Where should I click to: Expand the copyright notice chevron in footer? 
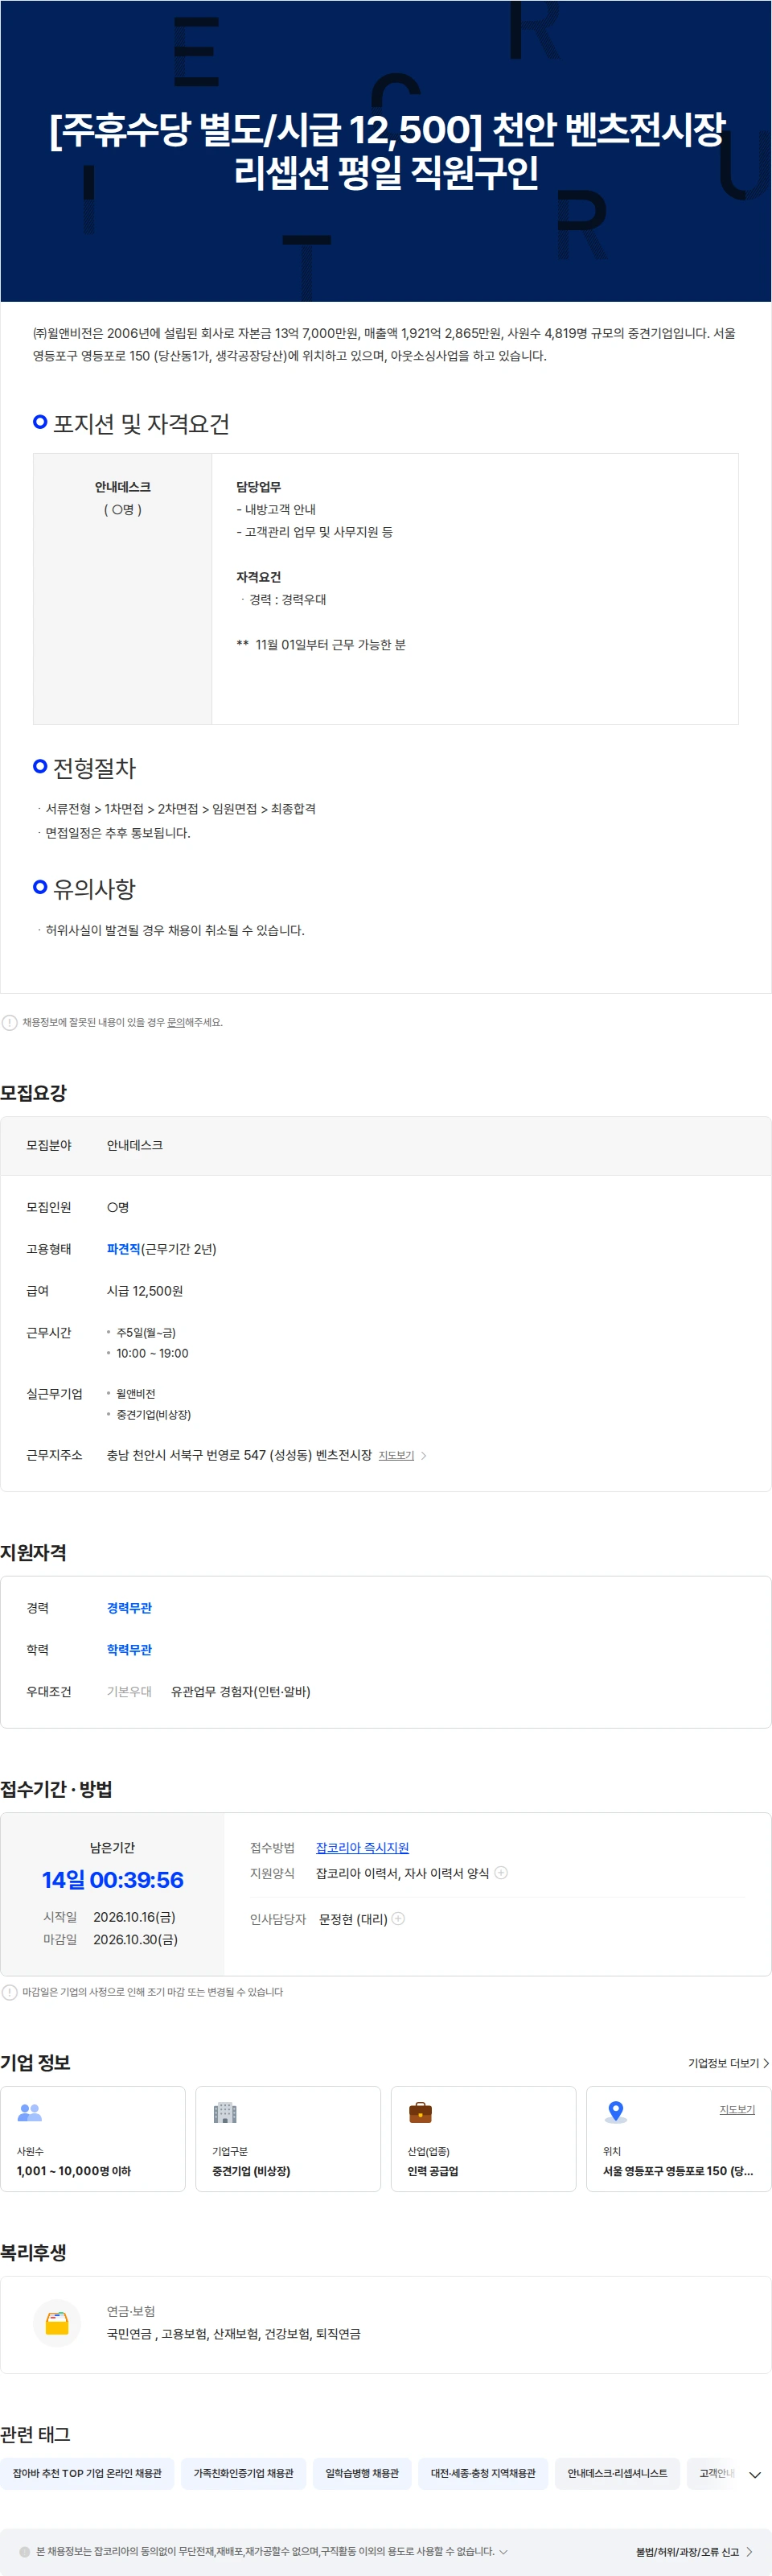[503, 2551]
